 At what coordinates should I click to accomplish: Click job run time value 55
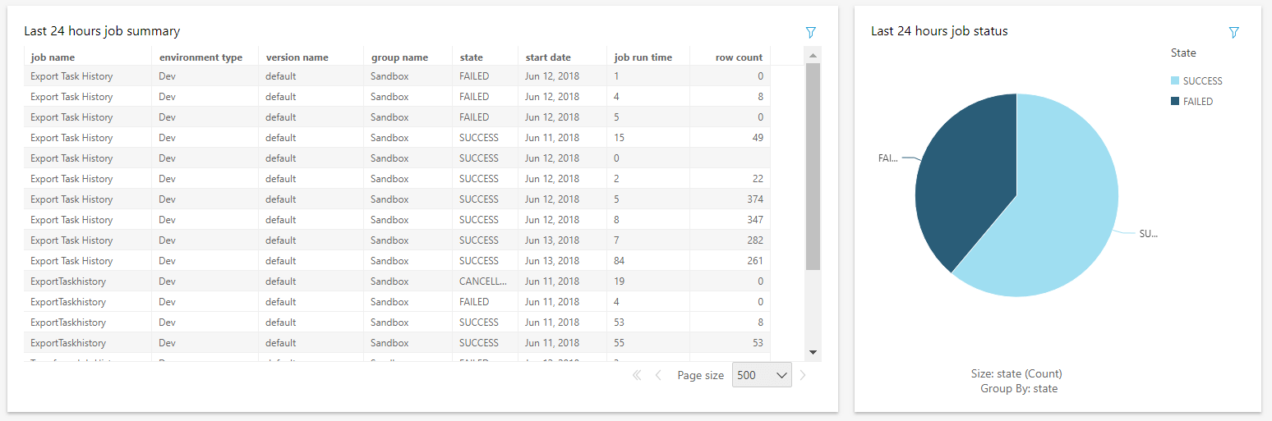620,343
